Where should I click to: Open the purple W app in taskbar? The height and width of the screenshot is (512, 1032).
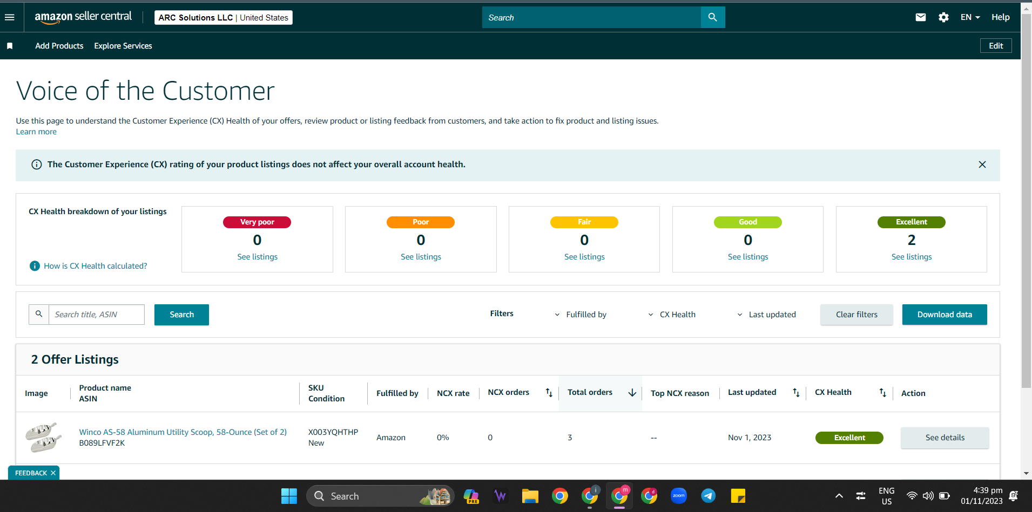click(501, 496)
